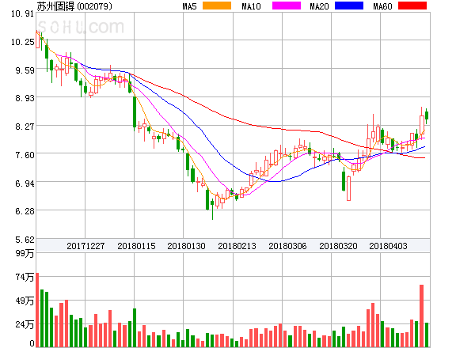Click the MA5 legend label

(189, 6)
